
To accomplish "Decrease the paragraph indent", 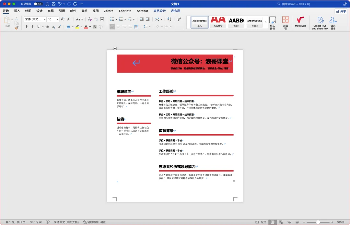I will pyautogui.click(x=142, y=19).
